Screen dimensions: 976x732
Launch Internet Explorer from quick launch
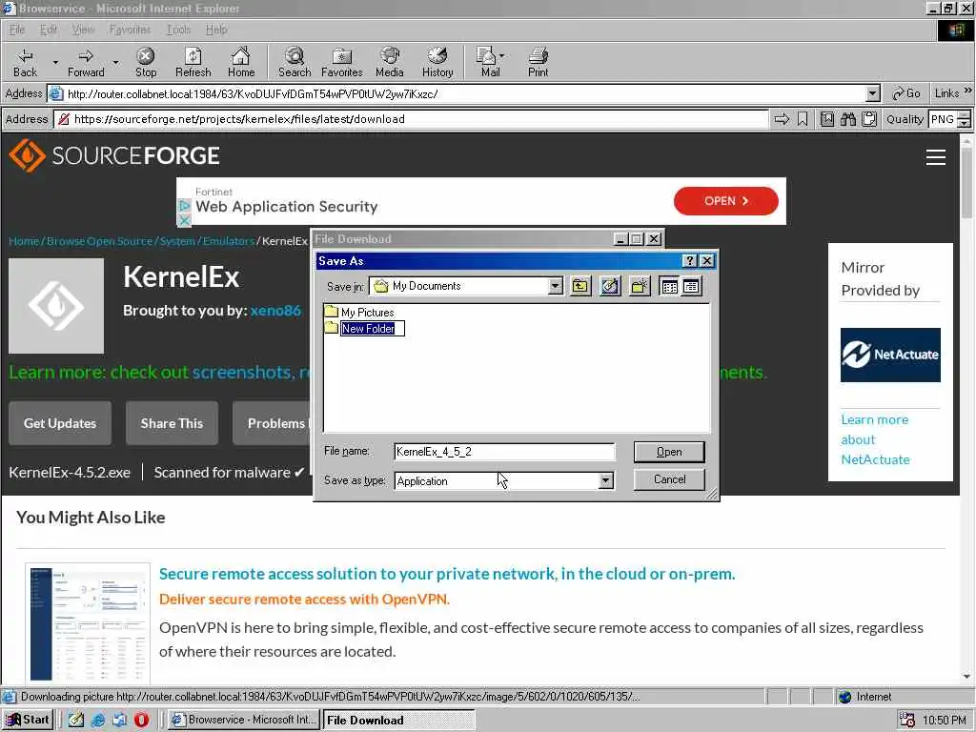(98, 720)
